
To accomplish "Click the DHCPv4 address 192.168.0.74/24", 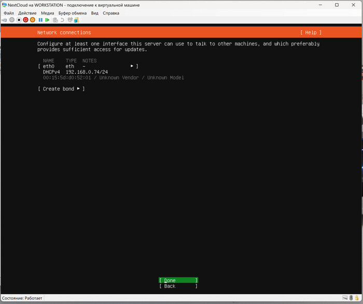I will click(87, 72).
